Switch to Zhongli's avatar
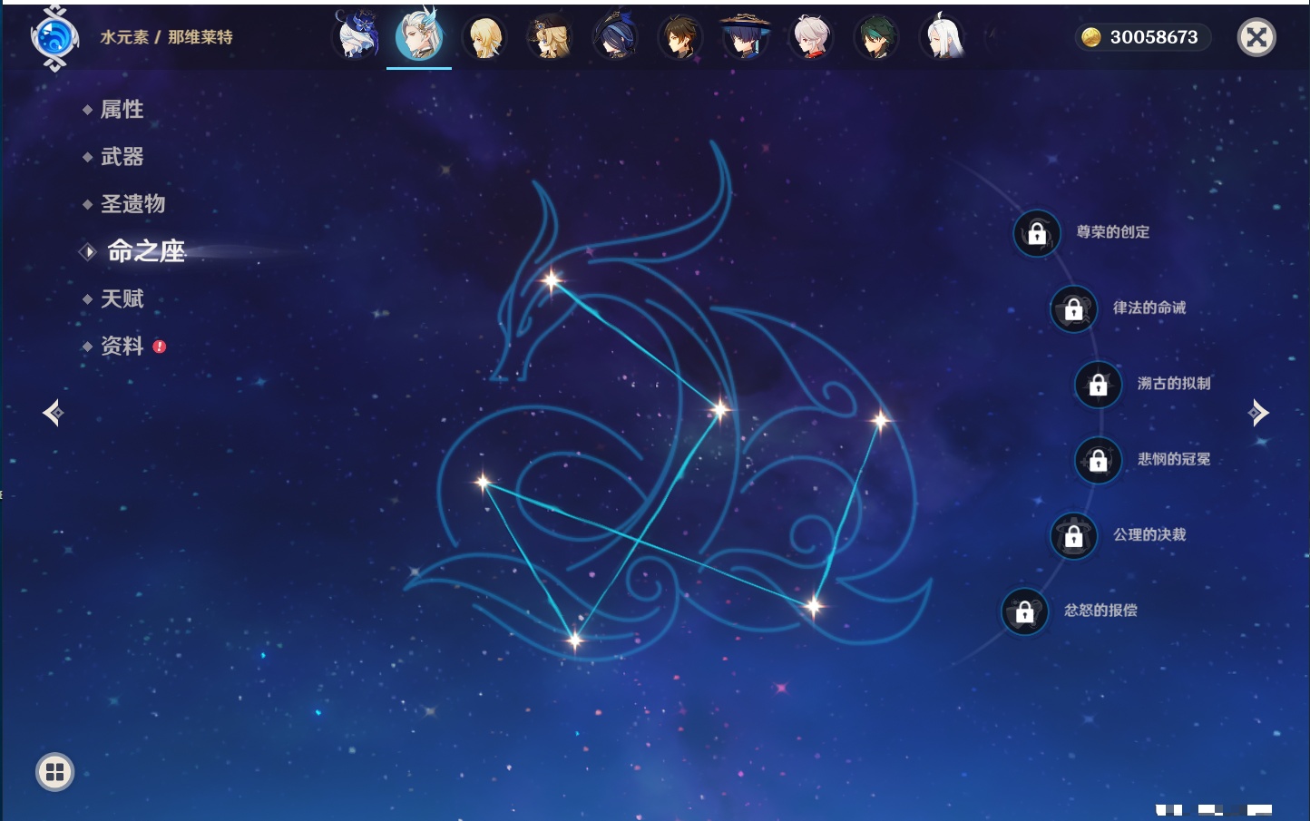 point(679,37)
